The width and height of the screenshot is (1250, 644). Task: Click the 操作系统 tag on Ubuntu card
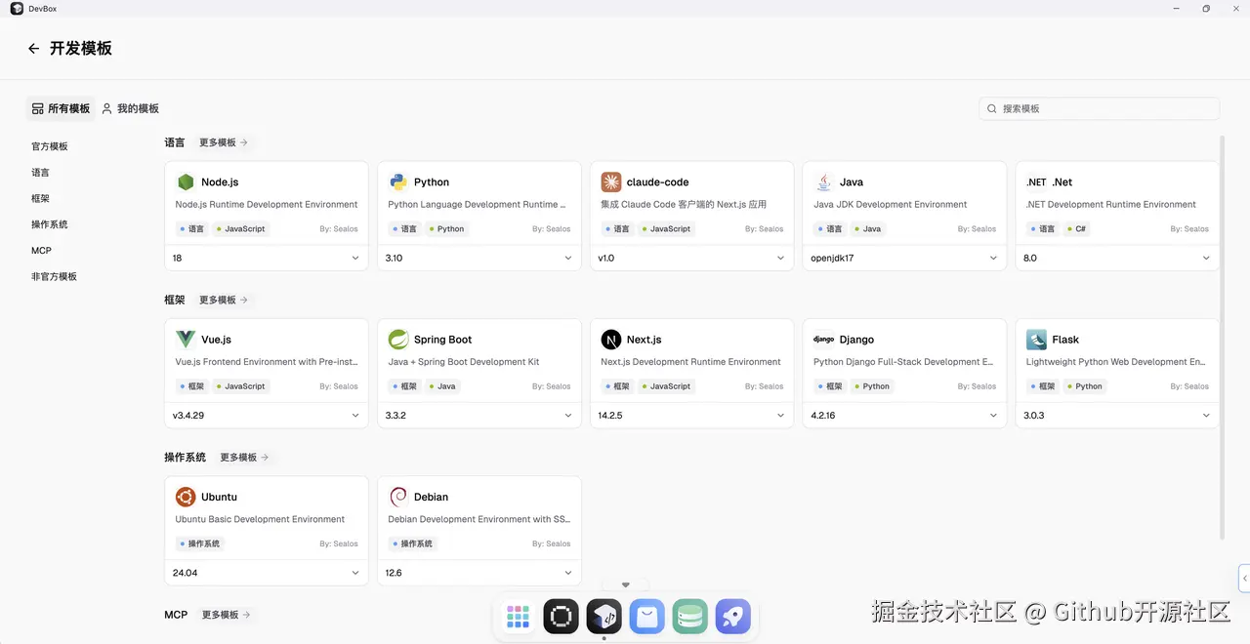[199, 543]
